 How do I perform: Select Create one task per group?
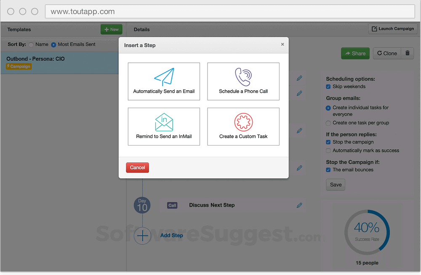(x=328, y=123)
